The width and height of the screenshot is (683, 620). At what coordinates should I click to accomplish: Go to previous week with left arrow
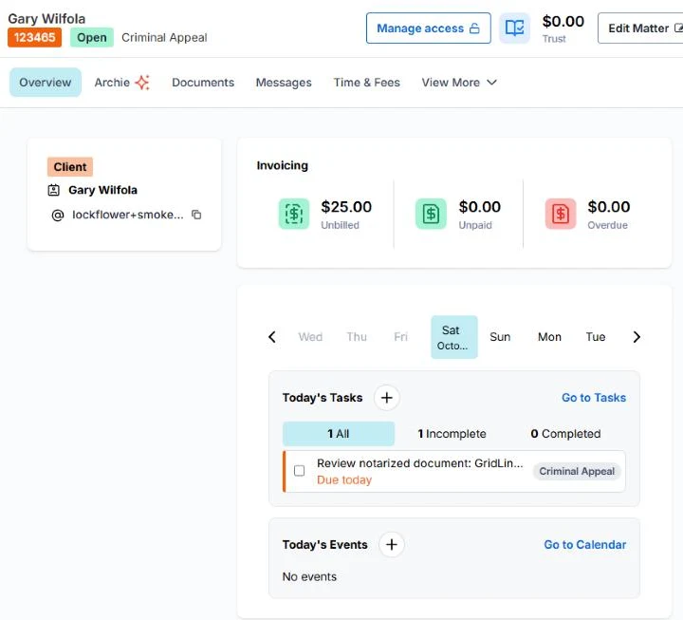tap(272, 337)
